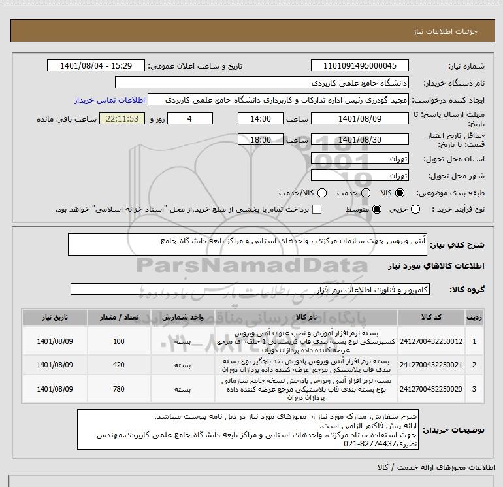Click buyer notes text area

248,429
